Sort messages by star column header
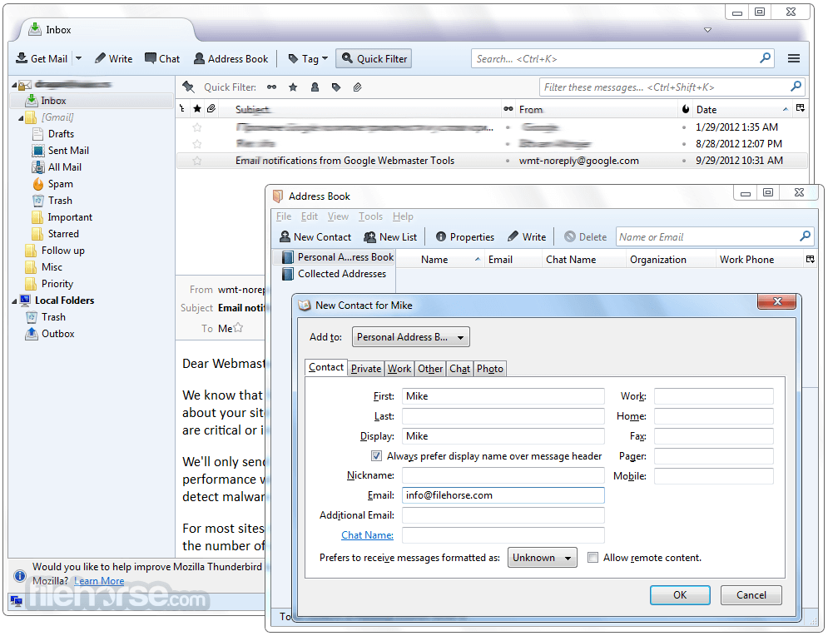This screenshot has height=636, width=828. pyautogui.click(x=197, y=109)
